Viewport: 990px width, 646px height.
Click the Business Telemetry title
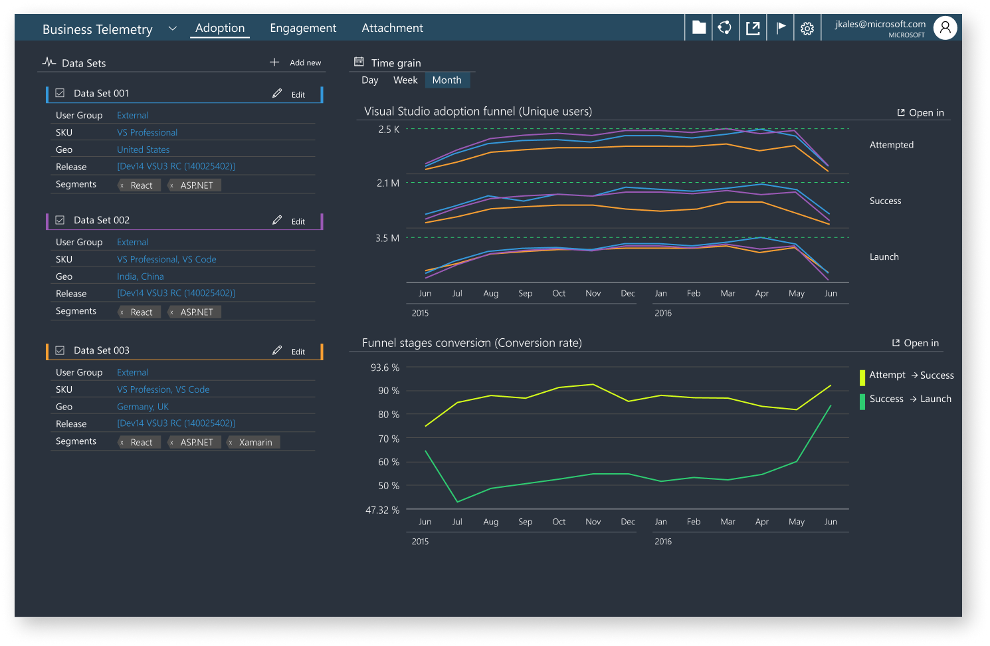[98, 29]
